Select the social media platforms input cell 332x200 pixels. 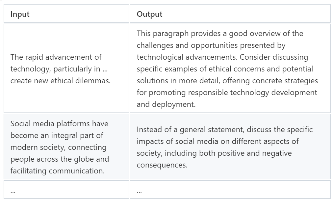(66, 147)
